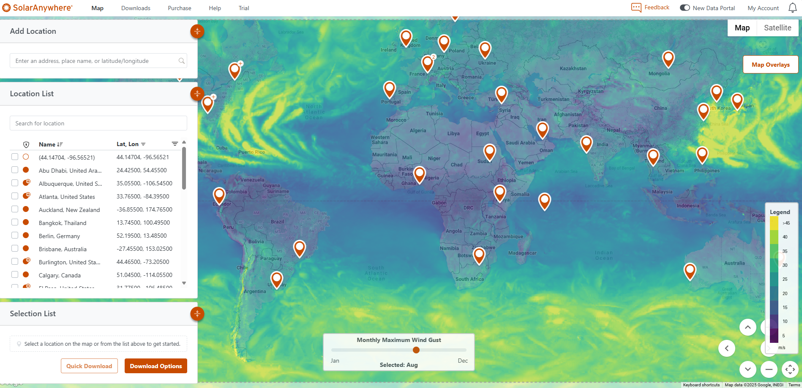Collapse the Selection List panel
Screen dimensions: 802x388
197,314
